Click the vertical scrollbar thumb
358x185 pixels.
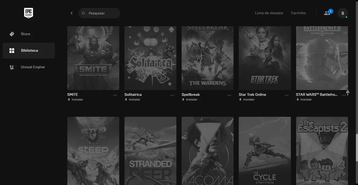pyautogui.click(x=356, y=147)
